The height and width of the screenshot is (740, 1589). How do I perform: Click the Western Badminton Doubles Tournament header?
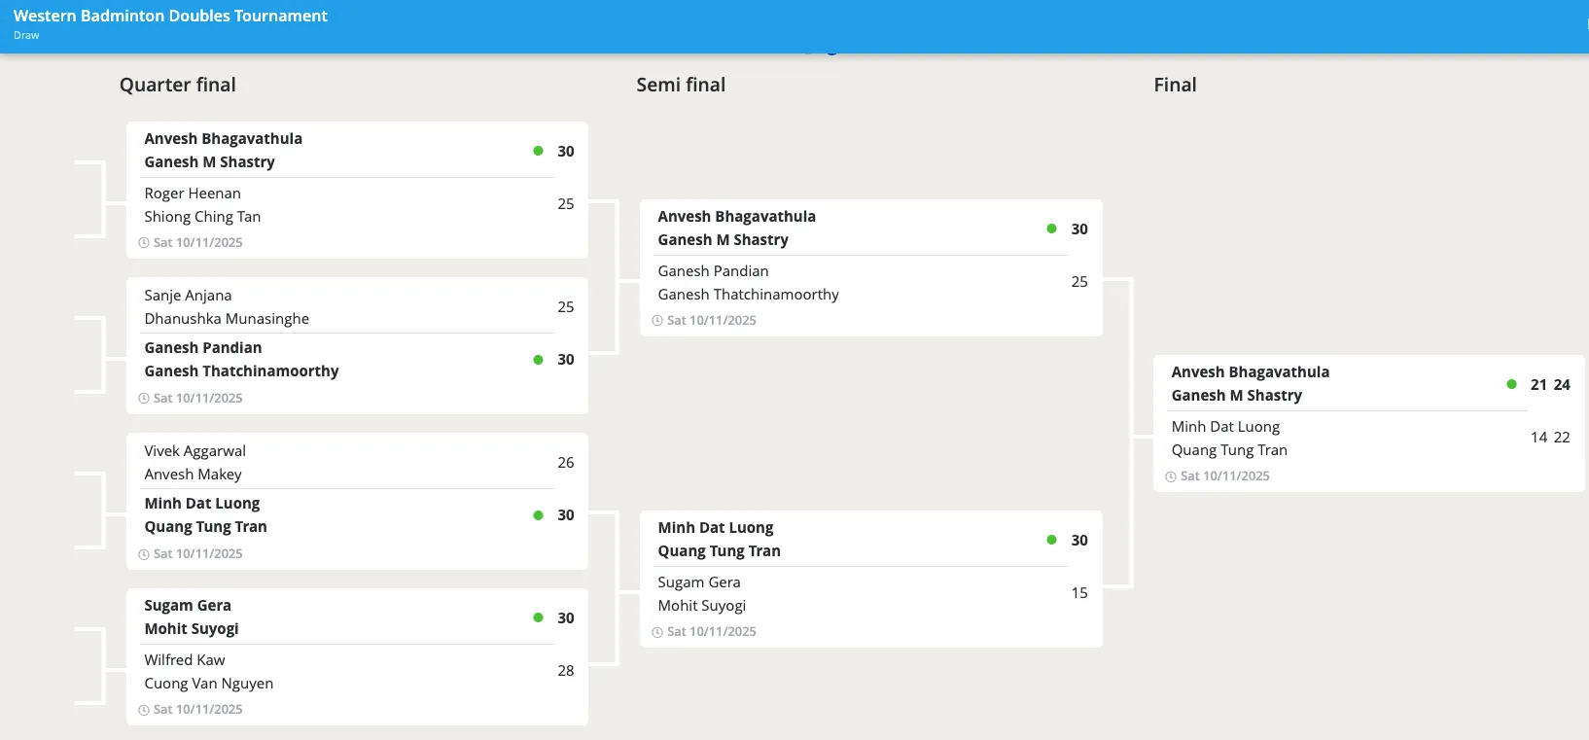(x=170, y=16)
